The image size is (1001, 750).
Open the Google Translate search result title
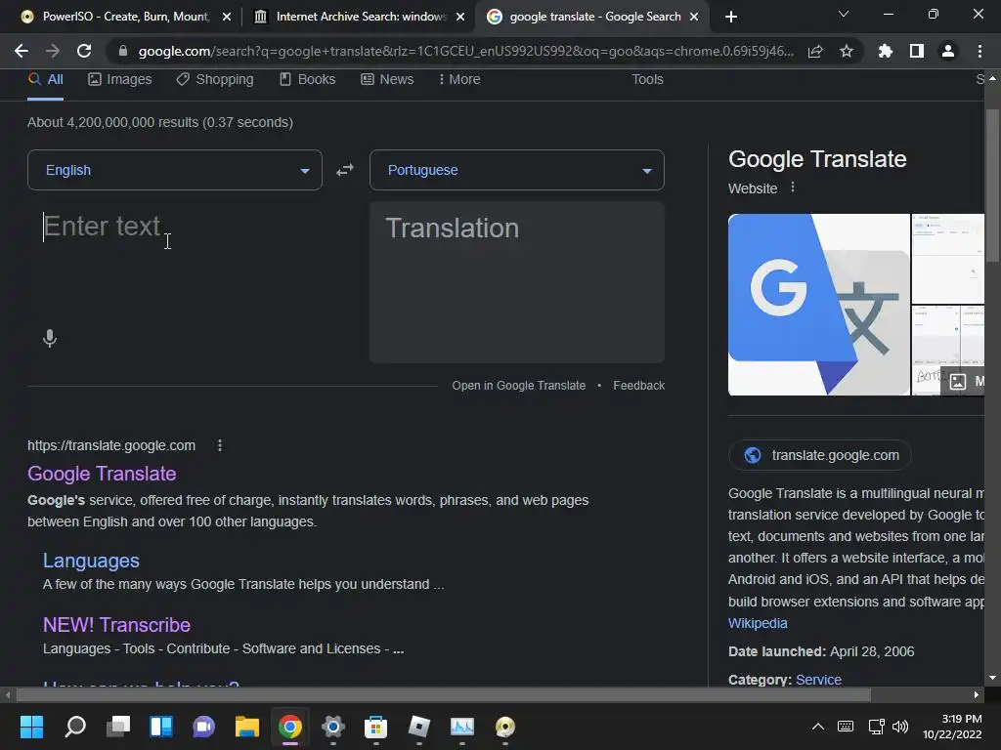click(x=102, y=474)
